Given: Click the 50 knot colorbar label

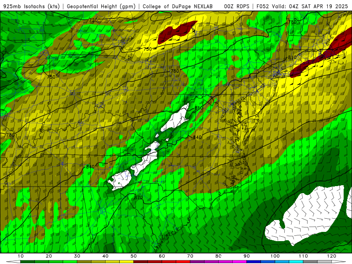Looking at the screenshot, I should pyautogui.click(x=134, y=256).
